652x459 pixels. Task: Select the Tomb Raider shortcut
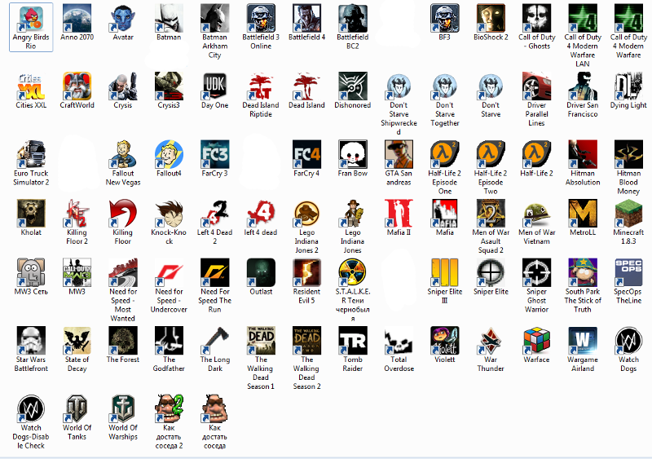[352, 340]
